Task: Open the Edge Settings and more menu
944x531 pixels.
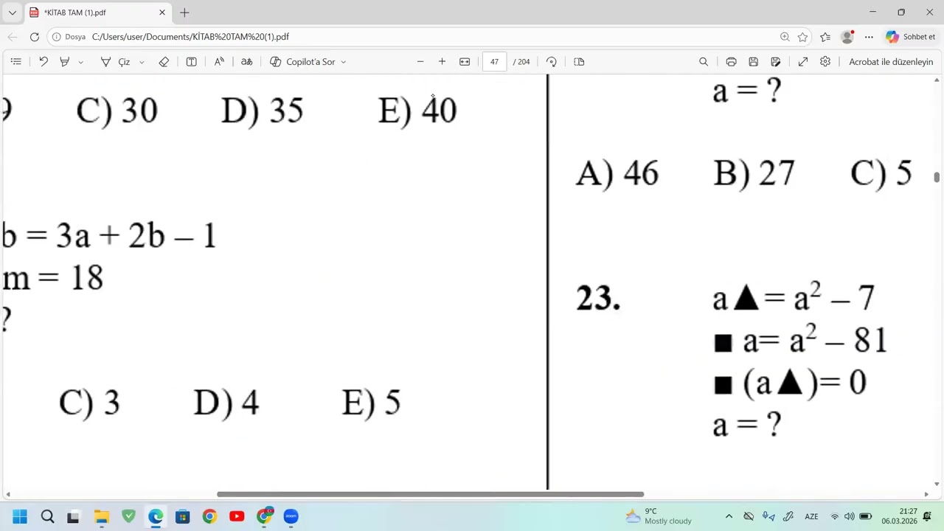Action: pos(869,37)
